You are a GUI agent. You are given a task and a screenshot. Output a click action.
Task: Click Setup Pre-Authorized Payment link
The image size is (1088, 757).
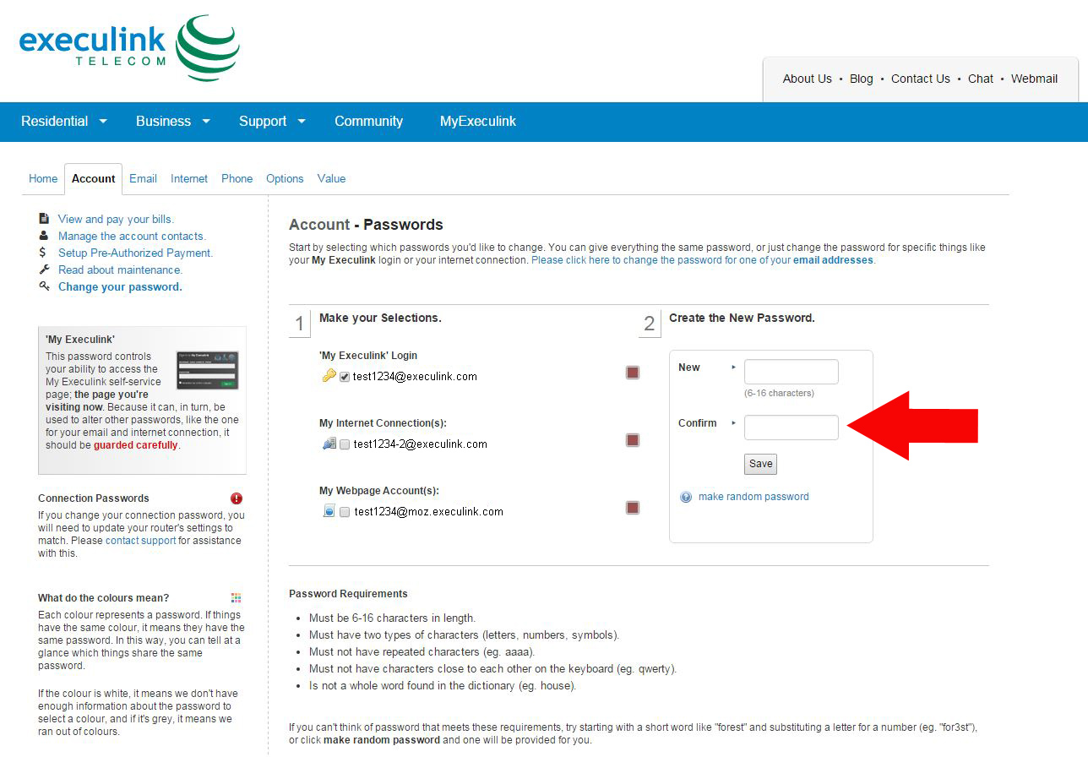point(135,253)
